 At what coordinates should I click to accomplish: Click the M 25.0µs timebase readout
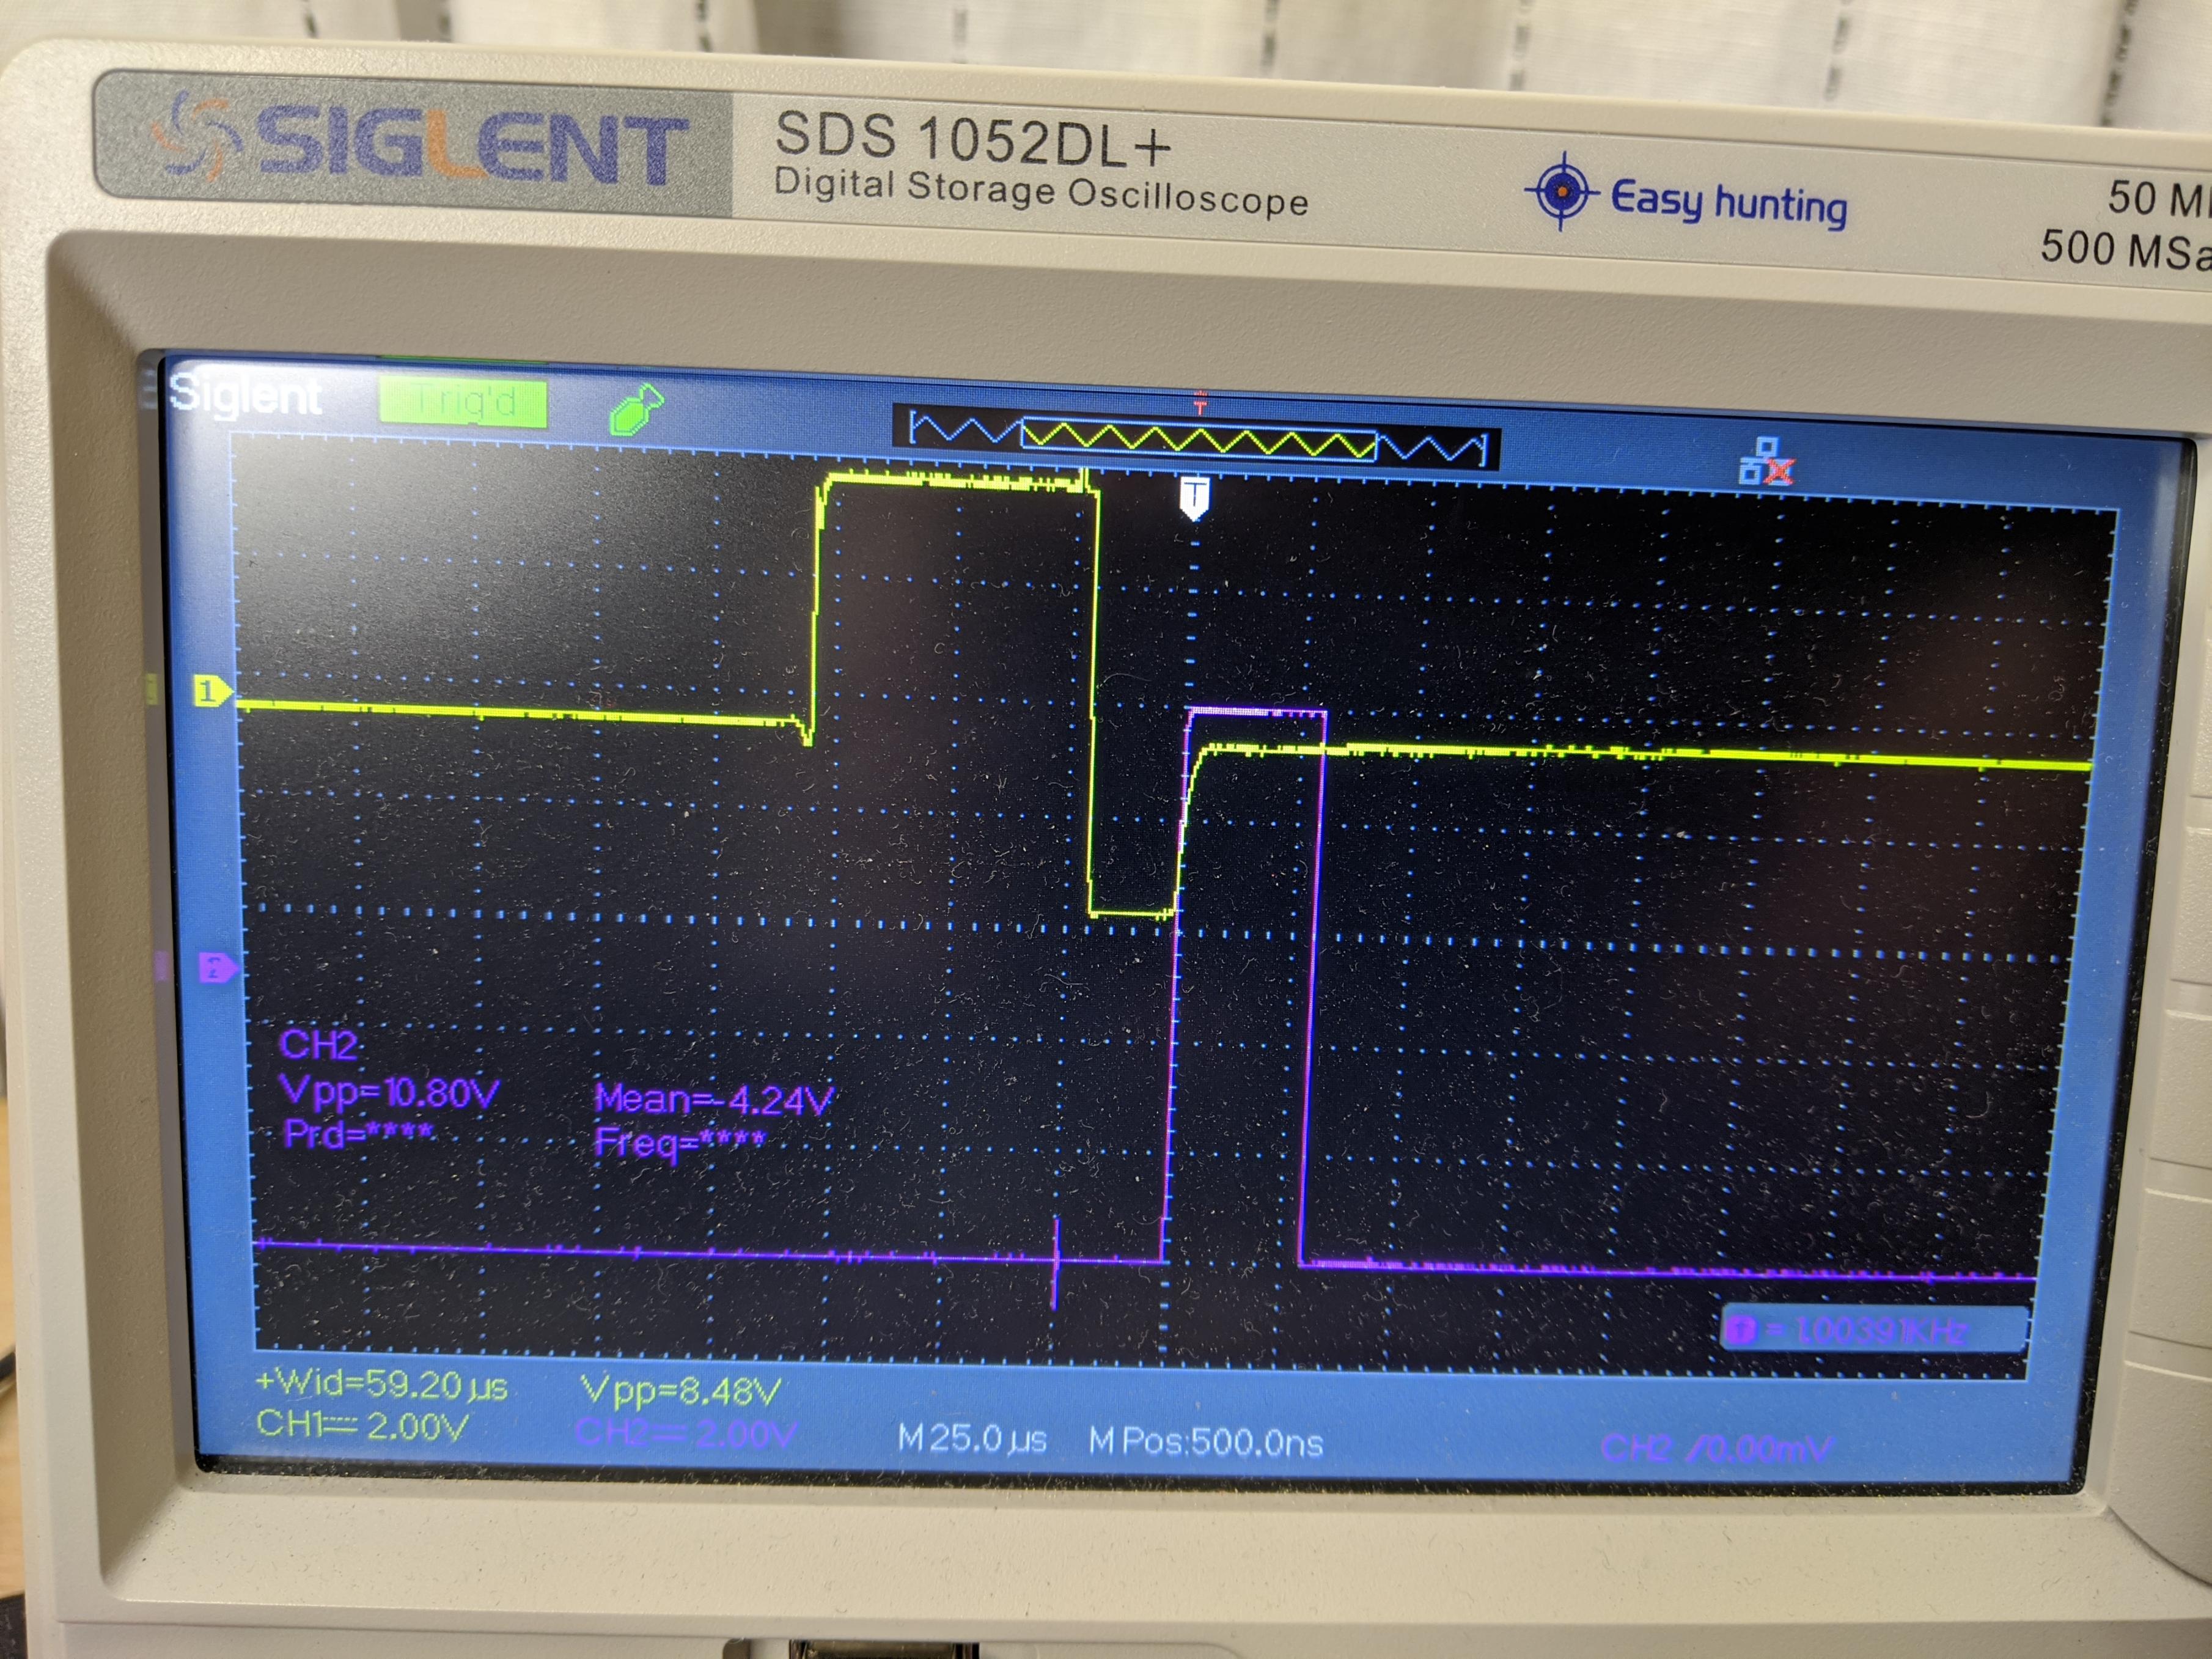[x=972, y=1439]
